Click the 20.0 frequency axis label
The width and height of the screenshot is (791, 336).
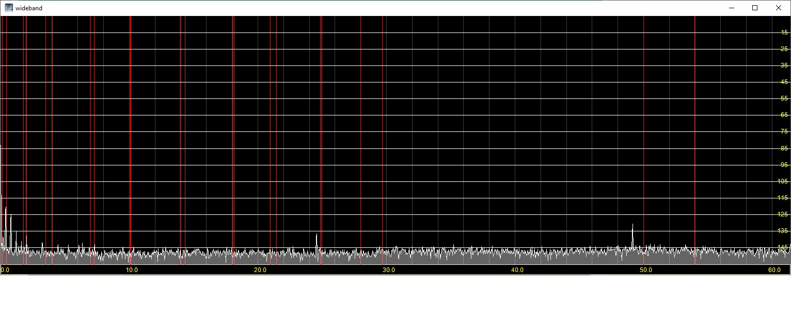click(260, 270)
